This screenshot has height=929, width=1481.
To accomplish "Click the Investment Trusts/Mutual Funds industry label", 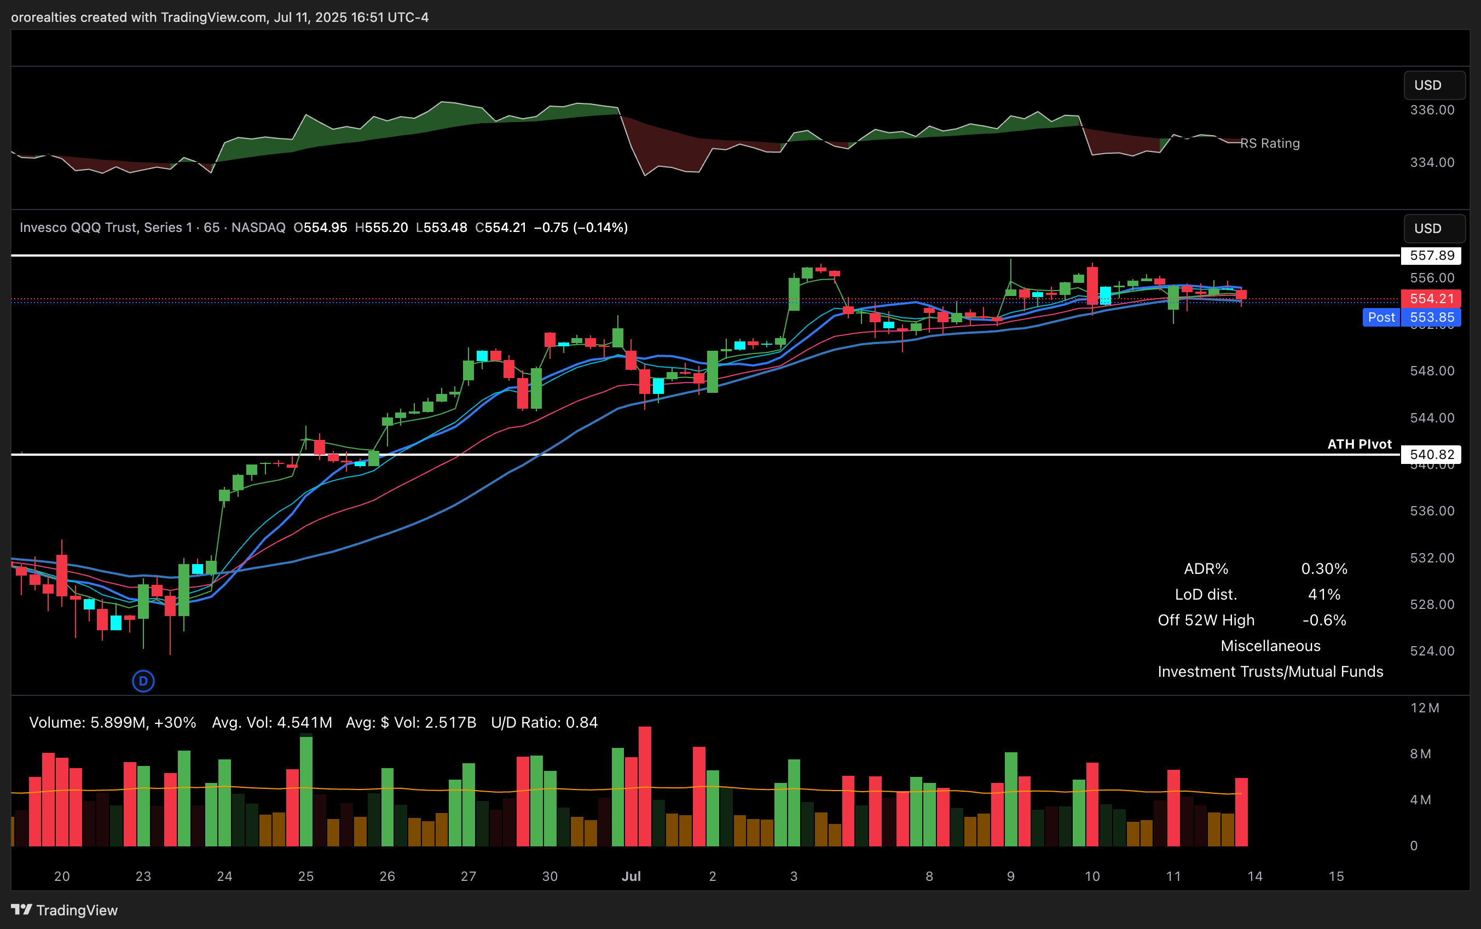I will [x=1270, y=672].
